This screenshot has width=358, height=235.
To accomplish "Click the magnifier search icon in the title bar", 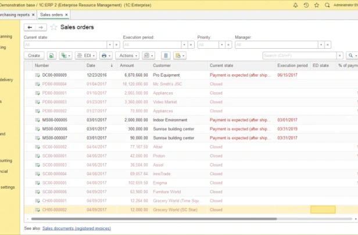I will coord(327,5).
